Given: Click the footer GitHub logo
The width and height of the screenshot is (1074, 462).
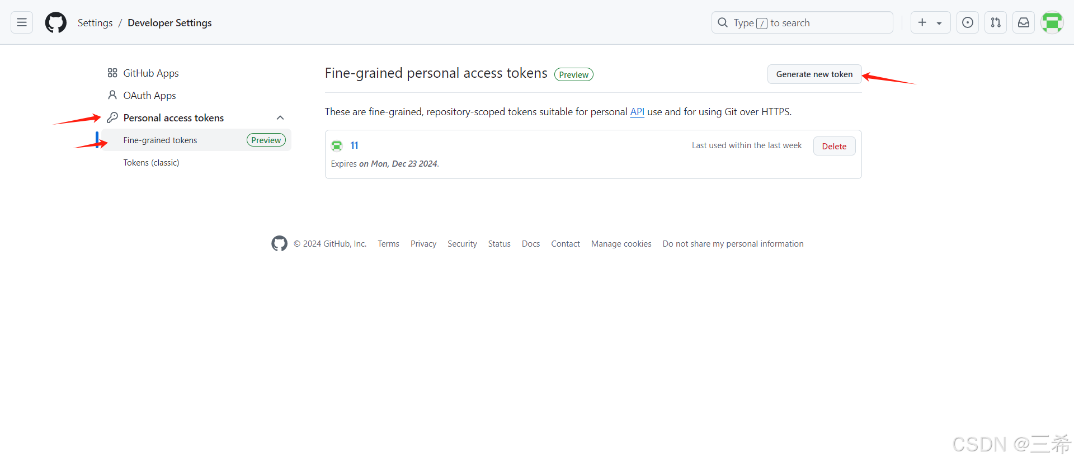Looking at the screenshot, I should (x=279, y=243).
